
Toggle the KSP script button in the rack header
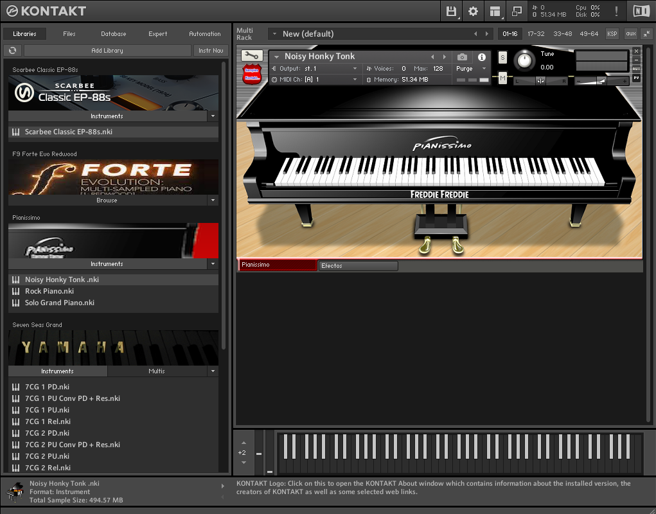pos(612,34)
